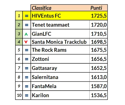This screenshot has height=105, width=125.
Task: Click the 1720,0 points cell
Action: [x=98, y=25]
